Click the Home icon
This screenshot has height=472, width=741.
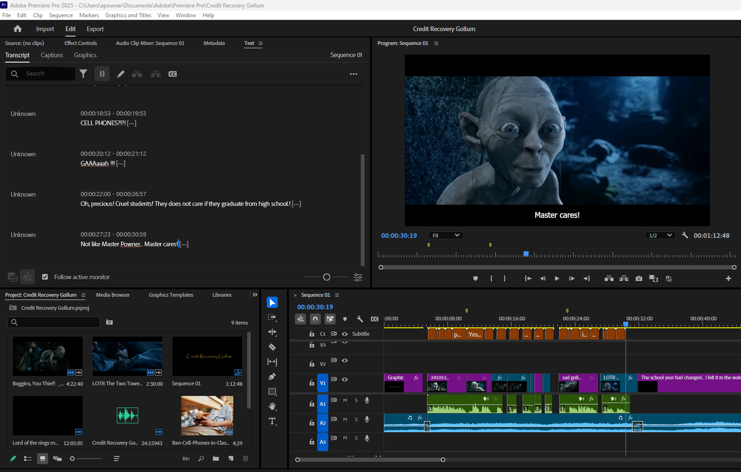(18, 29)
